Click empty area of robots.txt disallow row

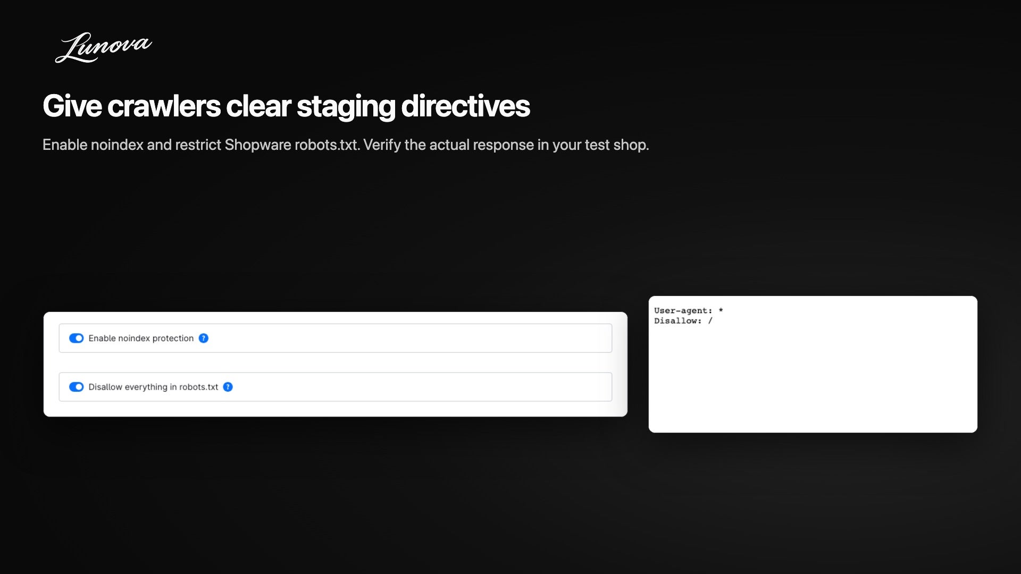(420, 387)
